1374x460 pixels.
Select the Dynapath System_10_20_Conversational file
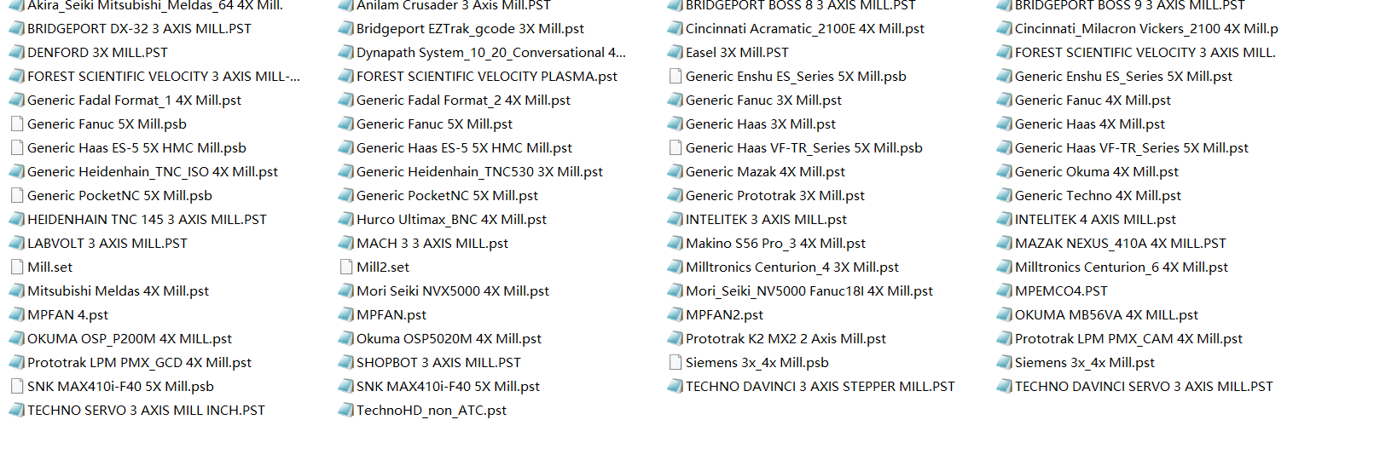(x=490, y=52)
